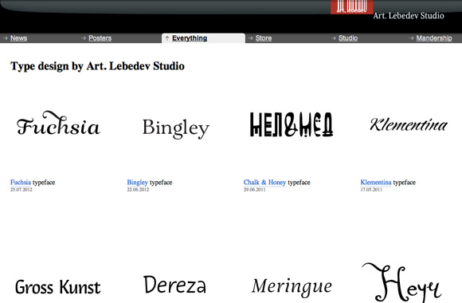Click the date 25.07.2012 under Fuchsia
Screen dimensions: 462x303
click(22, 190)
